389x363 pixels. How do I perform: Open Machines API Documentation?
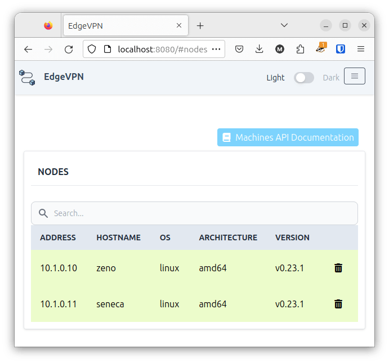tap(288, 137)
